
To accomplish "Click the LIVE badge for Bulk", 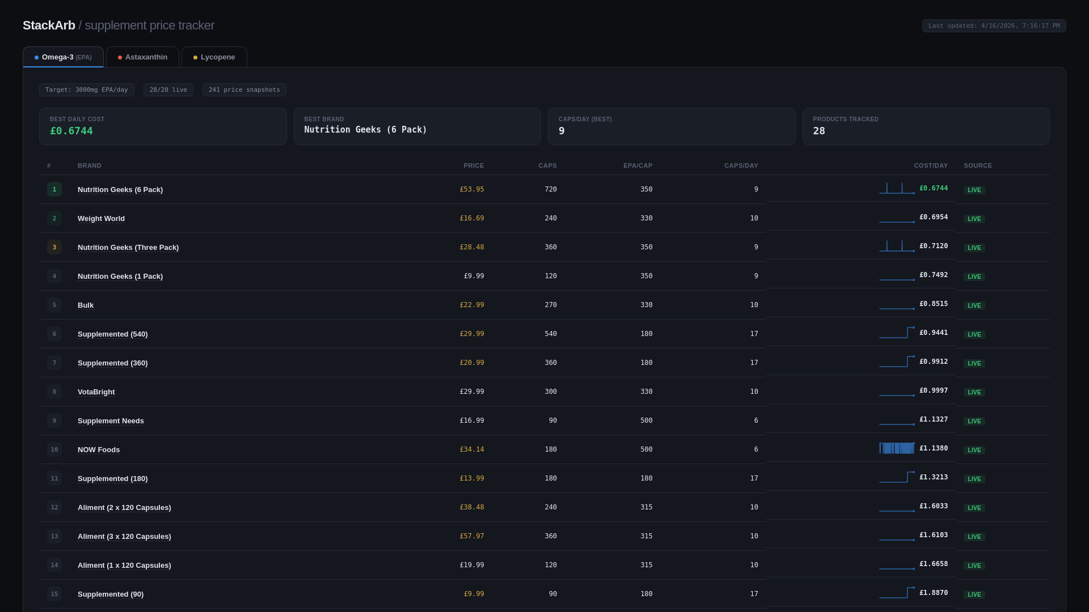I will (974, 305).
